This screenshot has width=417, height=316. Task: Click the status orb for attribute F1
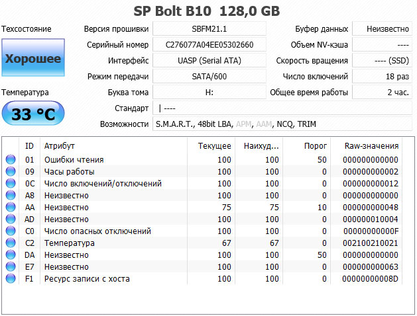[11, 278]
